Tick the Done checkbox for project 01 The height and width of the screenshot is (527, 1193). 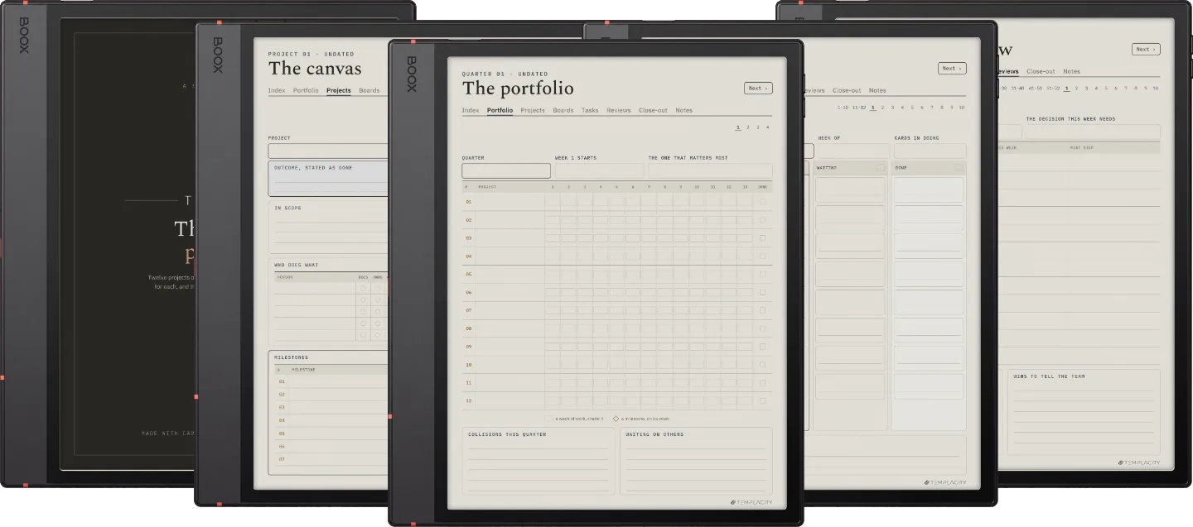[x=763, y=201]
